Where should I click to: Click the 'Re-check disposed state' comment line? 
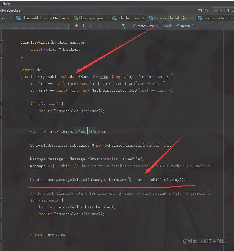click(x=121, y=193)
